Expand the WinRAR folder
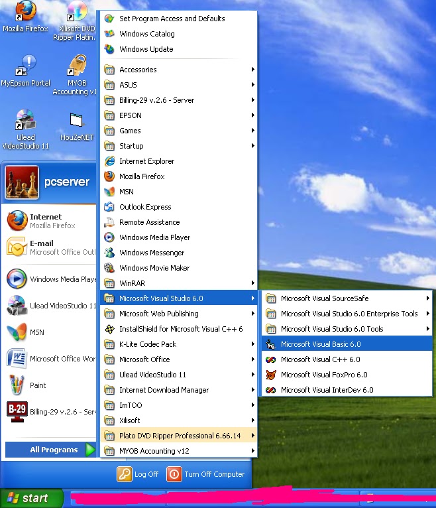436x508 pixels. [x=179, y=283]
